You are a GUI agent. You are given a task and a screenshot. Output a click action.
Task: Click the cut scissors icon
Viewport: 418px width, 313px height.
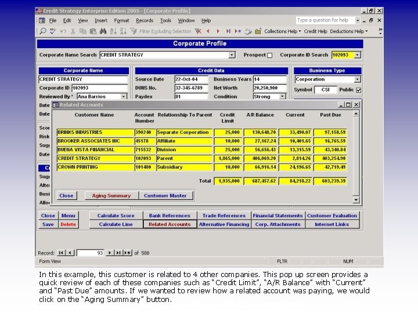pyautogui.click(x=73, y=31)
